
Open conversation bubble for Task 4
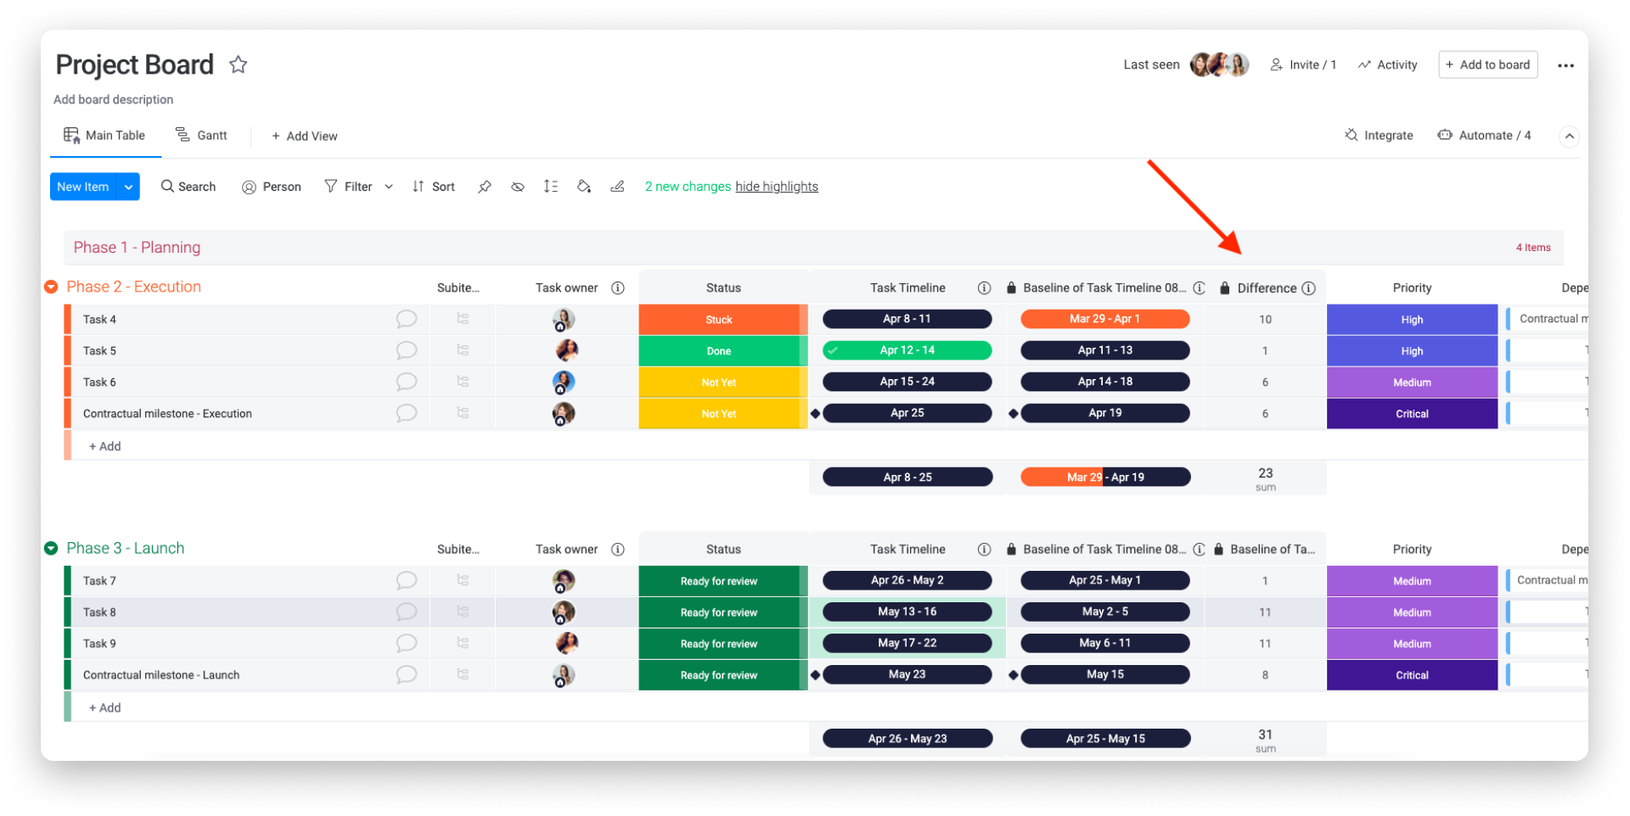tap(407, 319)
